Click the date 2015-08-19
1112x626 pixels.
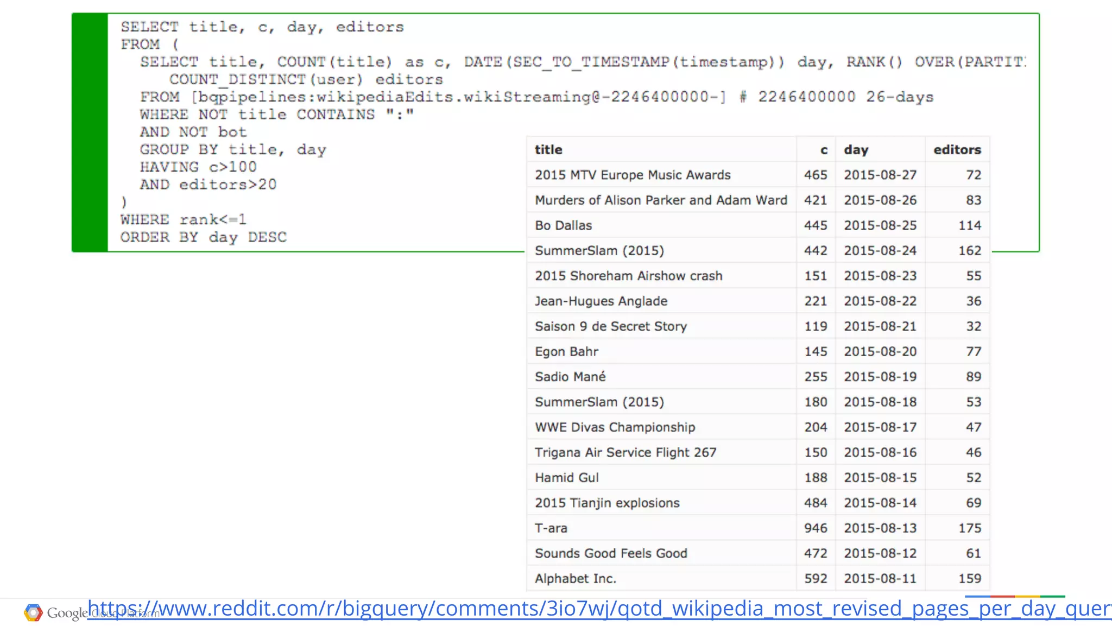point(880,377)
